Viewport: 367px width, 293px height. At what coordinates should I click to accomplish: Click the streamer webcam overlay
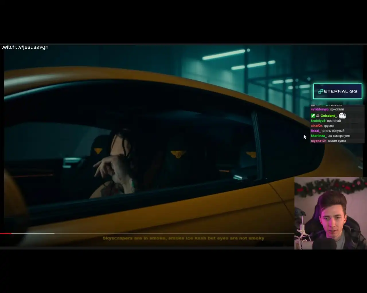point(331,213)
